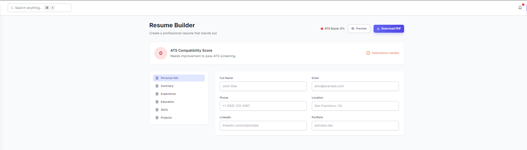Click the Projects document icon

click(157, 118)
